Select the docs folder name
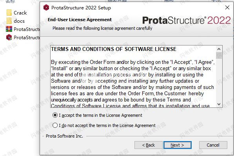Image resolution: width=234 pixels, height=156 pixels. pyautogui.click(x=19, y=21)
